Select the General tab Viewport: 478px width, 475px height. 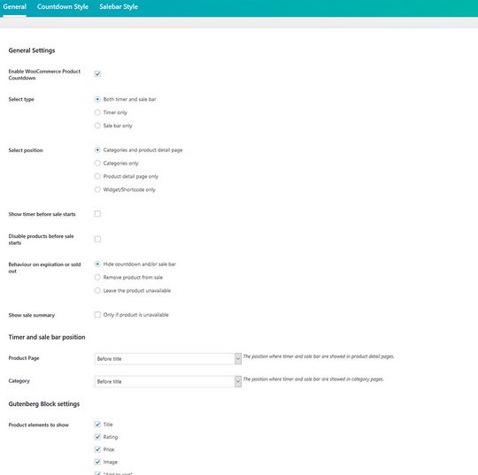pyautogui.click(x=15, y=7)
